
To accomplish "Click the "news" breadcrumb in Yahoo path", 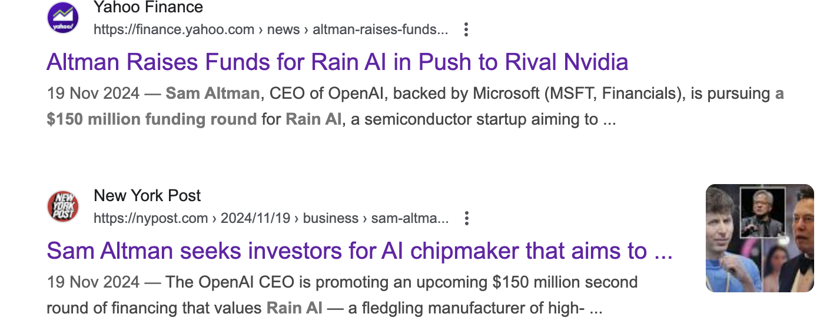I will [x=284, y=29].
